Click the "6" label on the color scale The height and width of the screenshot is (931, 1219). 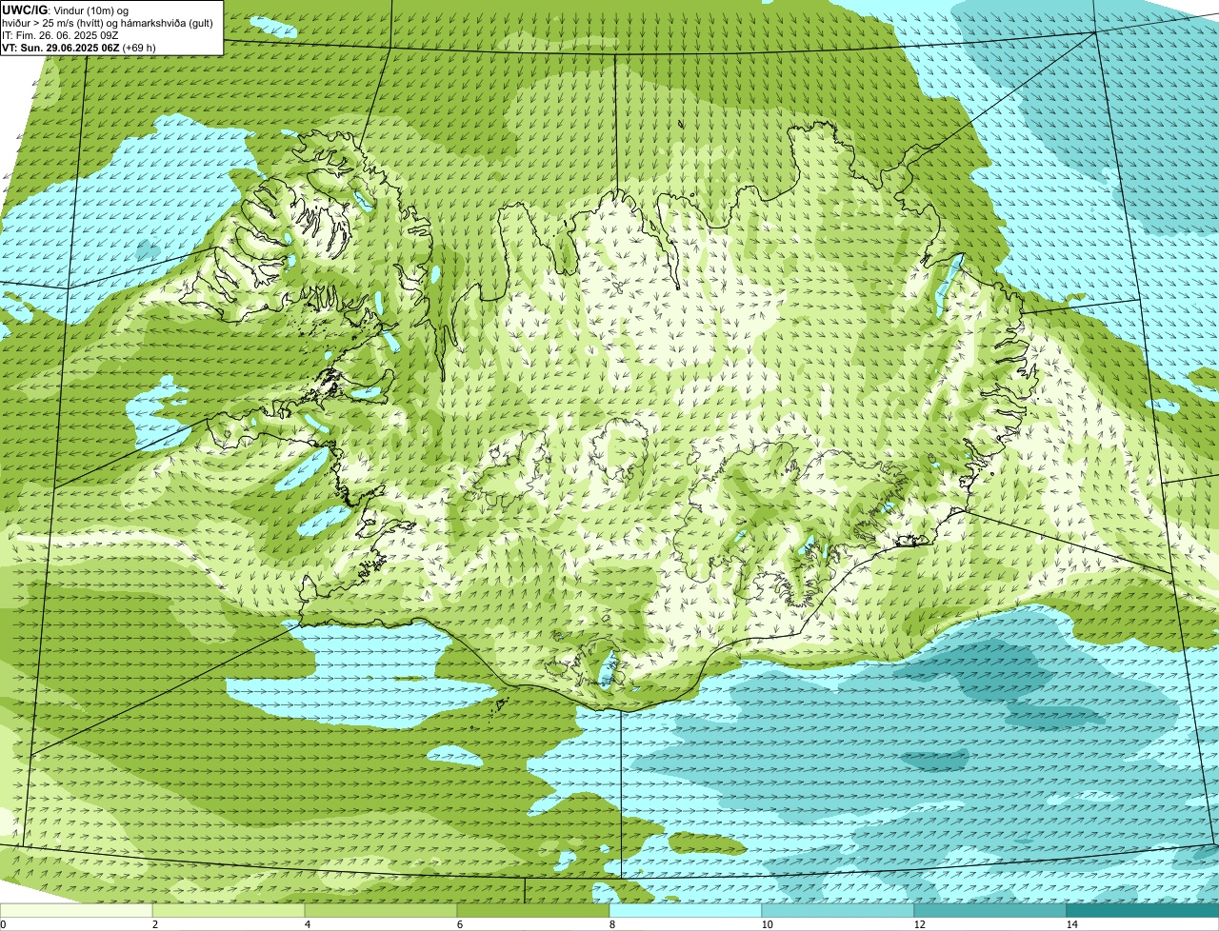pos(459,924)
